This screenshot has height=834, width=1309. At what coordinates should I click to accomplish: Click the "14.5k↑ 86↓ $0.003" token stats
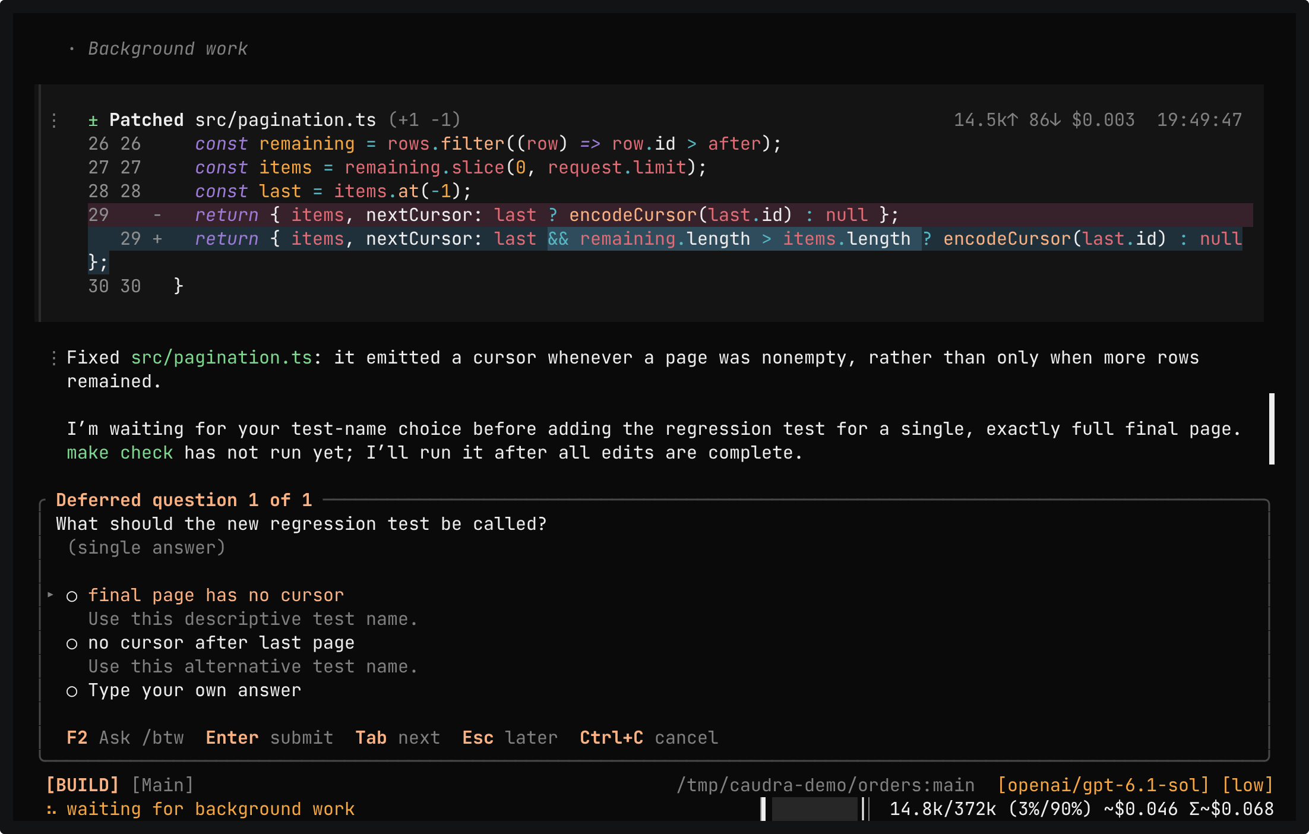1045,120
